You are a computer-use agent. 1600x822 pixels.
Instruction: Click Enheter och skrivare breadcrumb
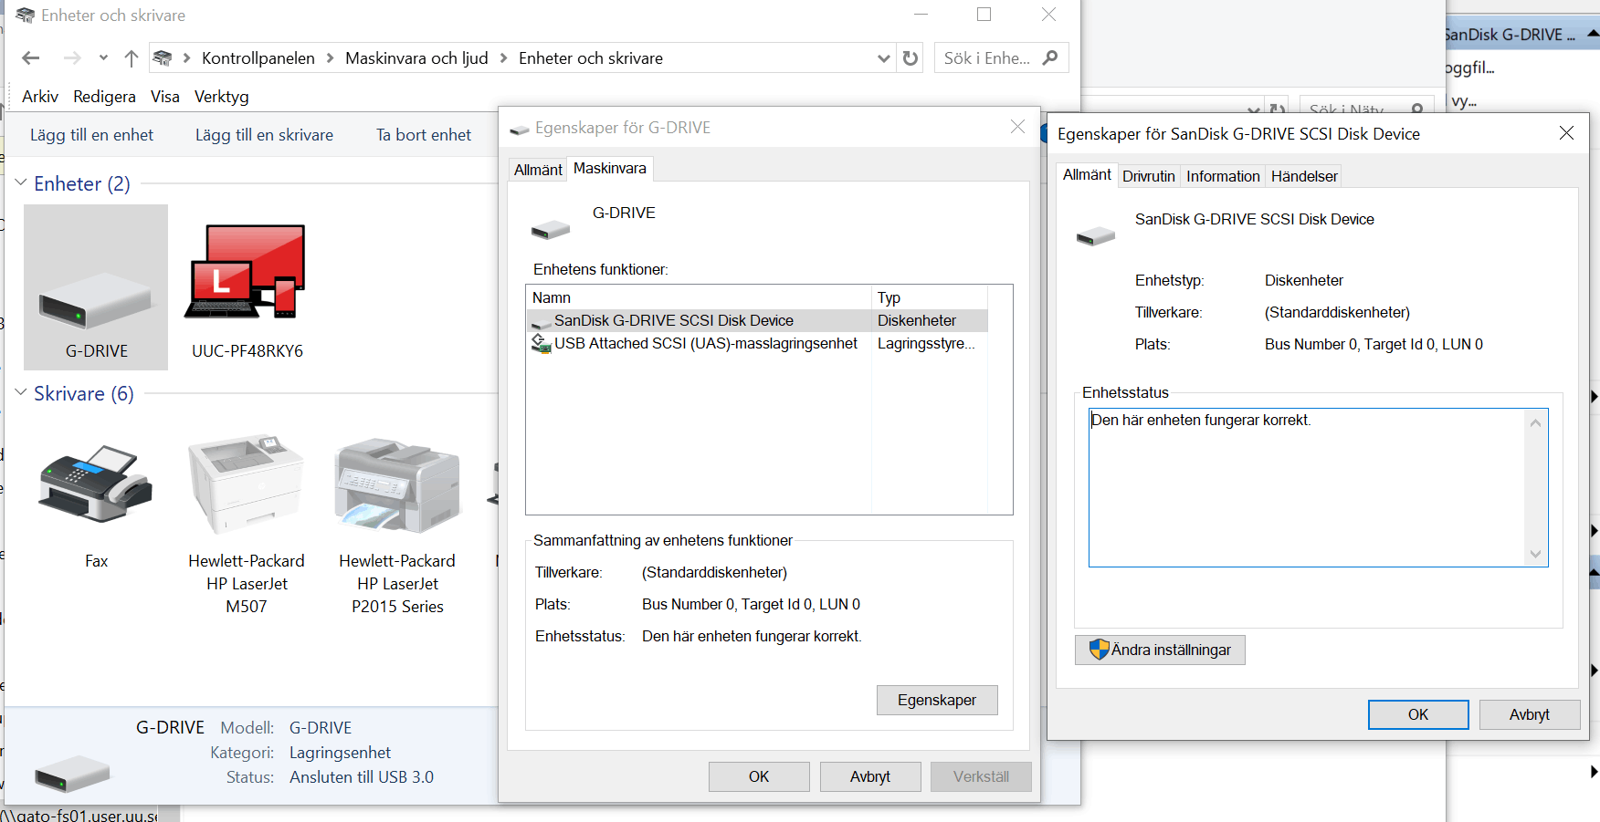coord(591,58)
